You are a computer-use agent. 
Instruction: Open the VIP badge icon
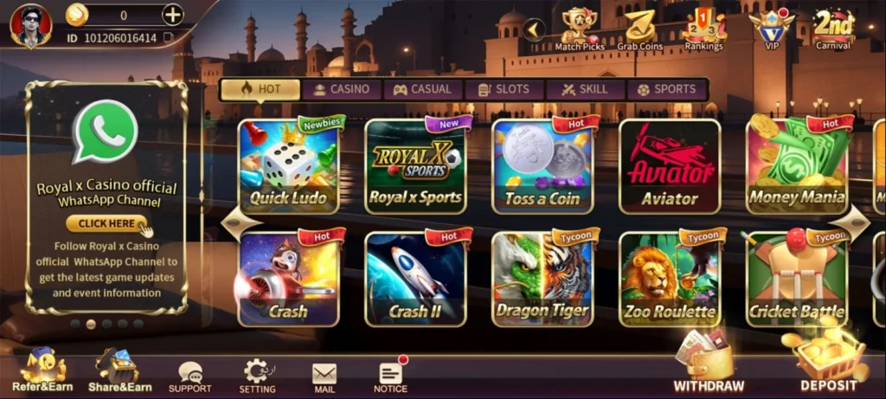[x=772, y=29]
